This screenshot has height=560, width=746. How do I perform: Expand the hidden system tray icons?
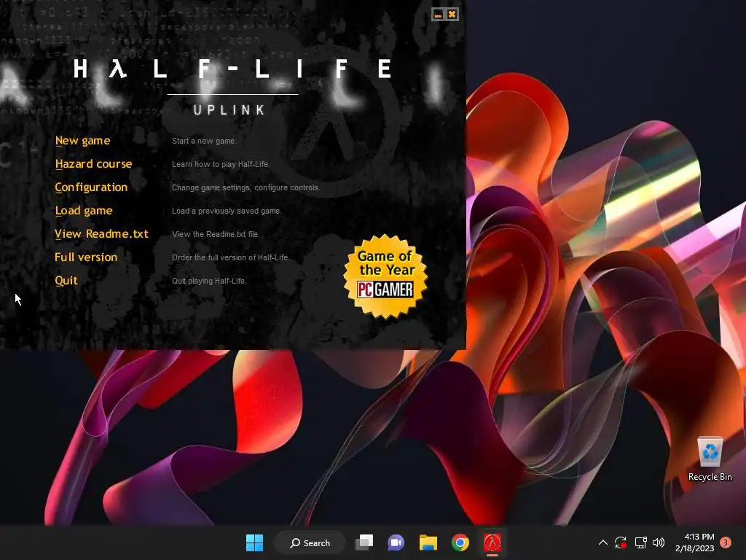(602, 542)
